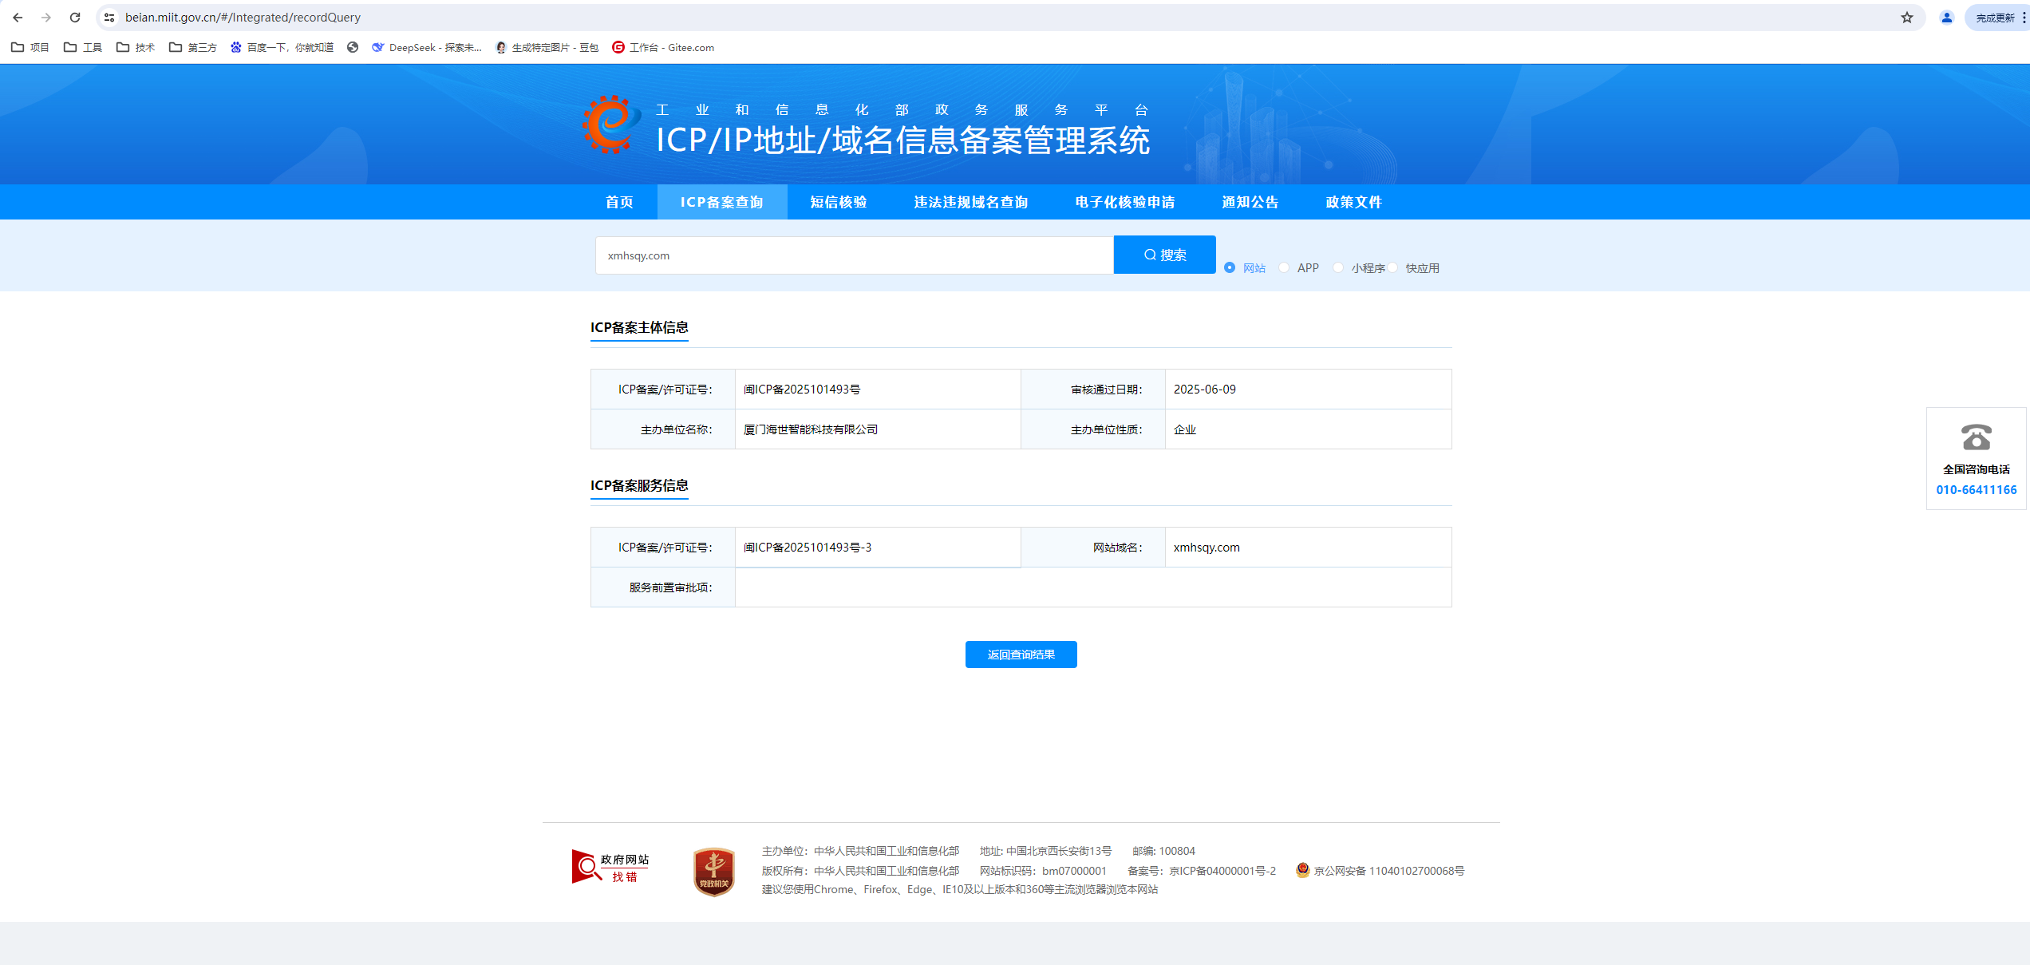
Task: Open the 违法违规域名查询 tab
Action: [970, 202]
